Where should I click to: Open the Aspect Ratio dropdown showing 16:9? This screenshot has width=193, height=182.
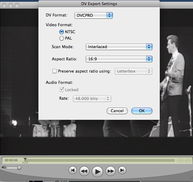pos(119,59)
